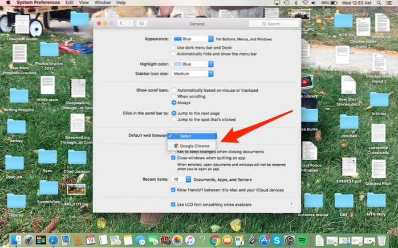Open the Trash in the Dock
The image size is (398, 248).
[380, 241]
